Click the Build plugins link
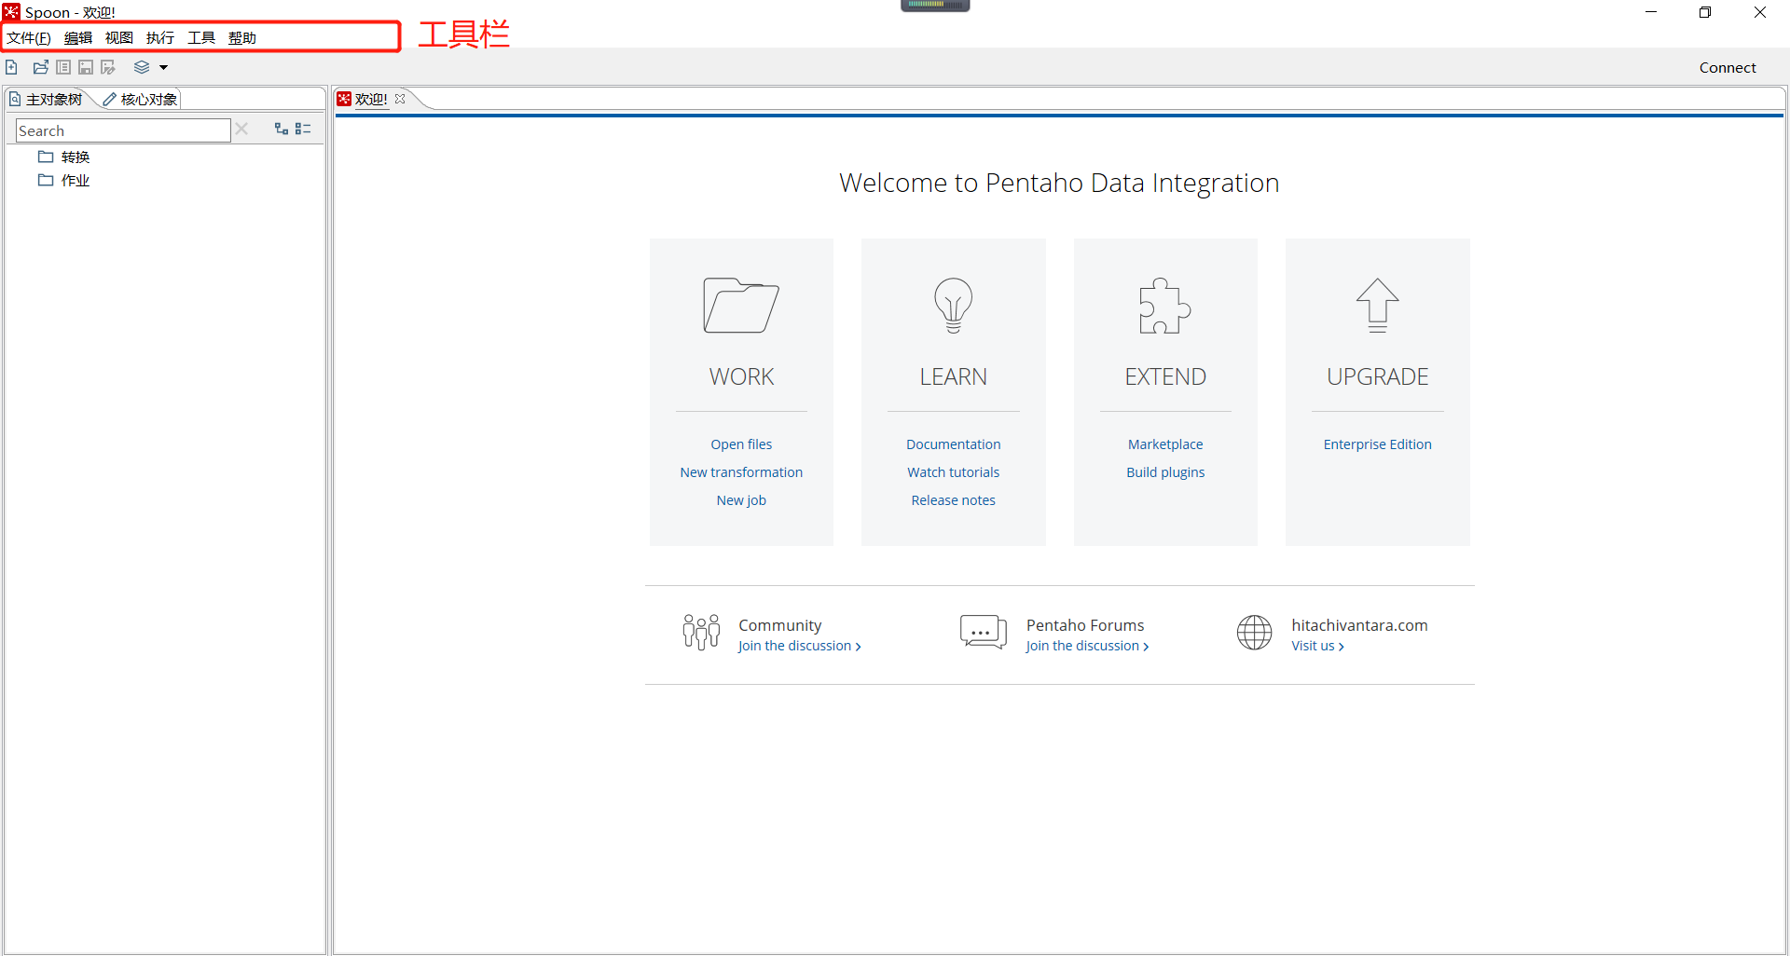This screenshot has height=956, width=1790. (x=1165, y=472)
